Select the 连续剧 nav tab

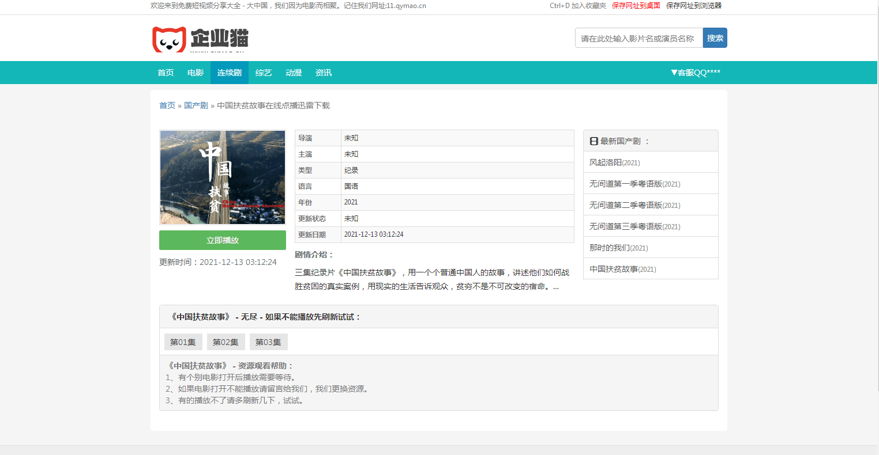click(229, 73)
